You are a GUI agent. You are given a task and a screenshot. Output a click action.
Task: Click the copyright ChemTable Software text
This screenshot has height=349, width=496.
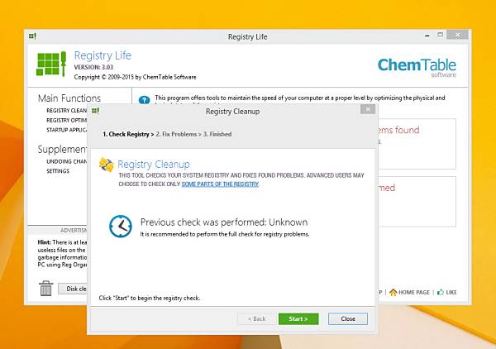point(135,77)
